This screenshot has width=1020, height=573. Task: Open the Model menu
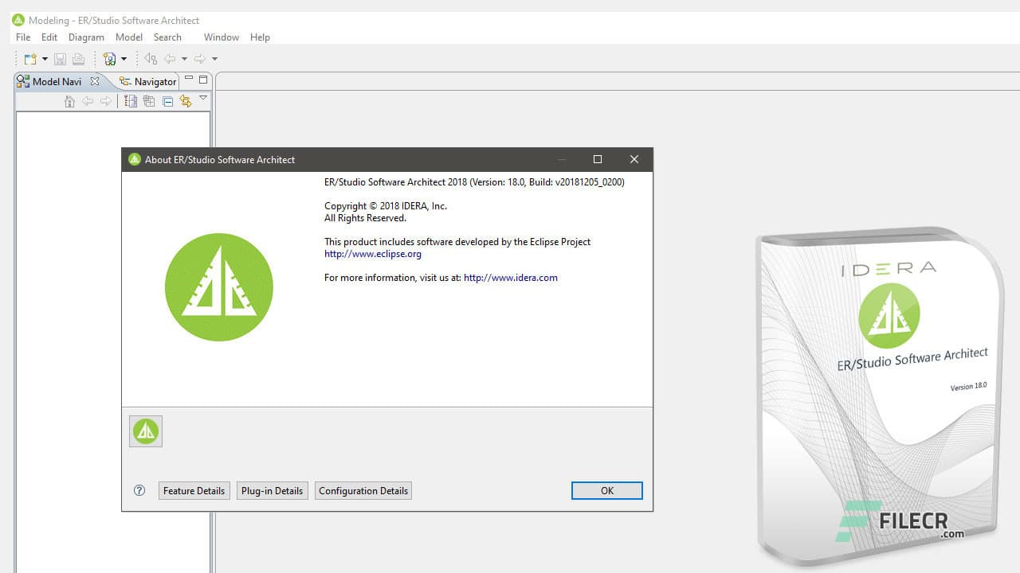[x=128, y=37]
